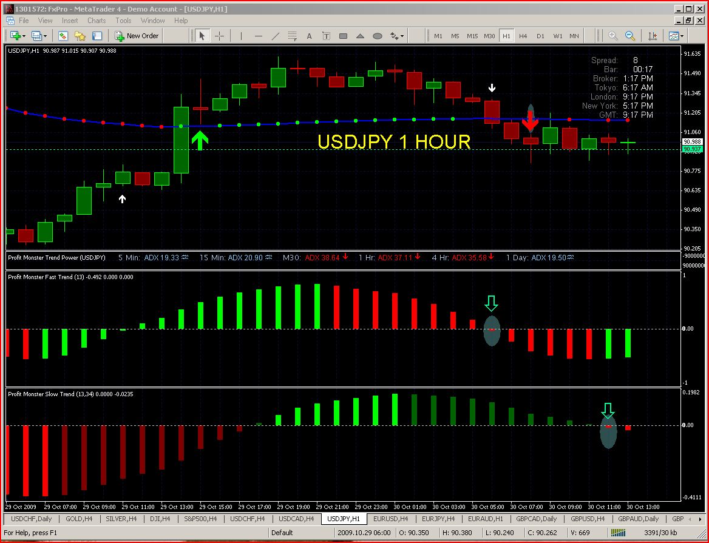Image resolution: width=709 pixels, height=543 pixels.
Task: Open the Tools menu
Action: coord(123,21)
